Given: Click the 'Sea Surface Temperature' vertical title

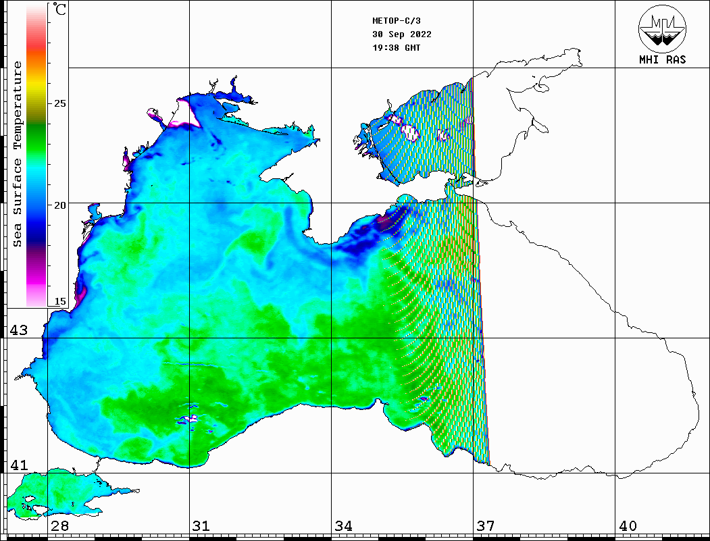Looking at the screenshot, I should coord(17,154).
